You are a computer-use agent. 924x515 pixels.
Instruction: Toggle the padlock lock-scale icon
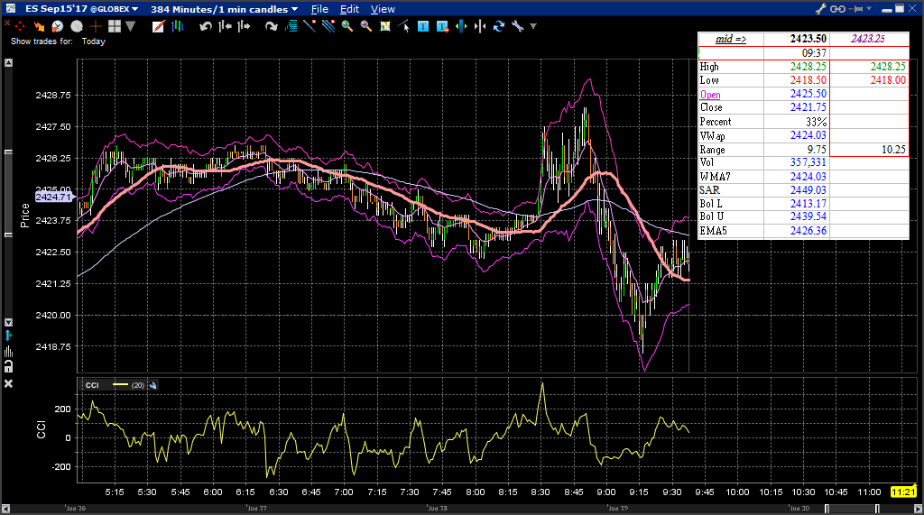[8, 366]
